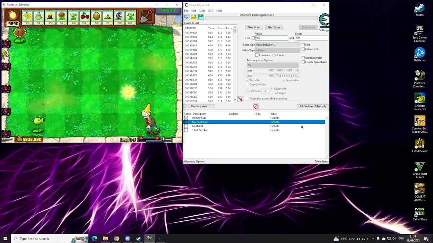Open the Table menu

click(202, 11)
